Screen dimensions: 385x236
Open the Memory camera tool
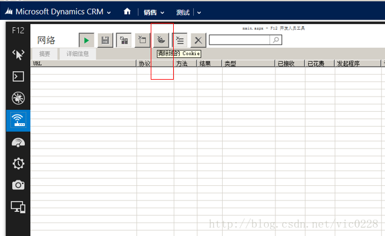pos(18,185)
